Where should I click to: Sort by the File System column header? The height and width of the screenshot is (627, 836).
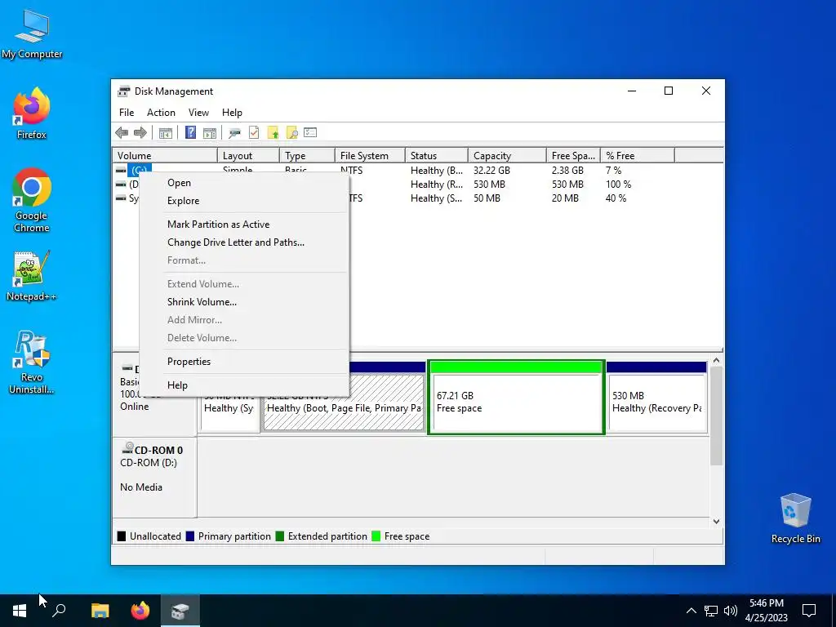pos(370,156)
